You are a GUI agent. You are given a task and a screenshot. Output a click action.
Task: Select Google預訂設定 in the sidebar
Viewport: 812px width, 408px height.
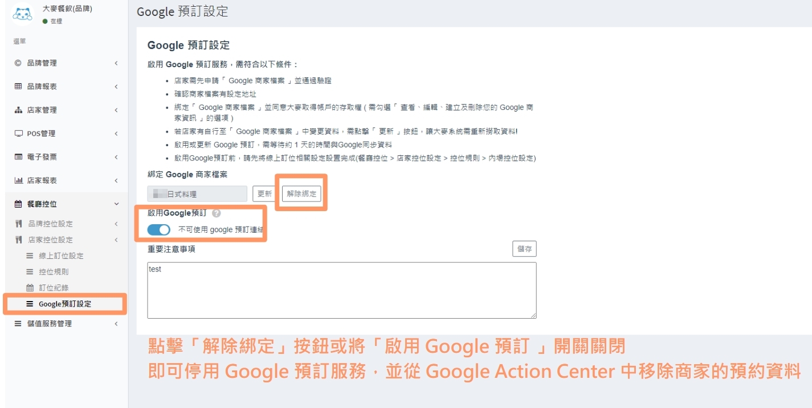(x=64, y=304)
